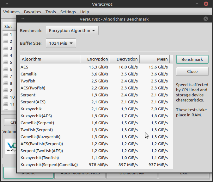This screenshot has width=213, height=182.
Task: Select the Twofish algorithm row
Action: click(96, 81)
